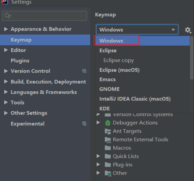
Task: Click the Quick Lists folder icon
Action: 108,156
